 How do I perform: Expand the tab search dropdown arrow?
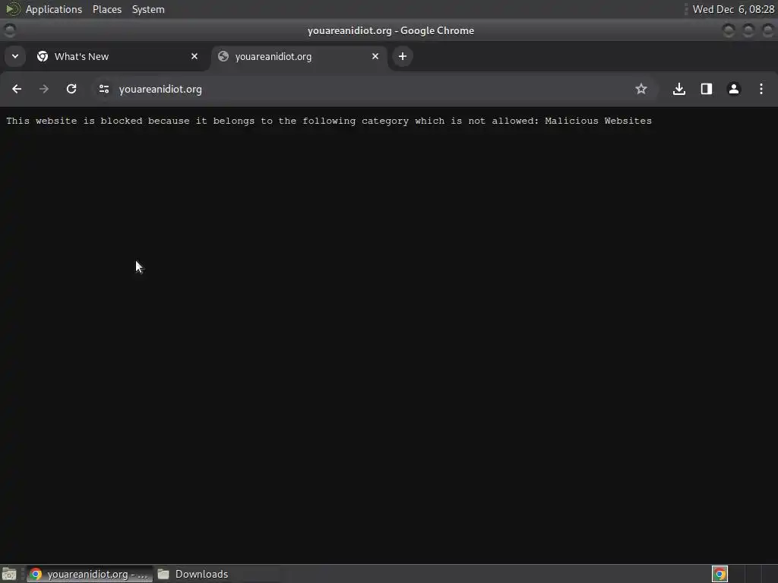tap(15, 56)
